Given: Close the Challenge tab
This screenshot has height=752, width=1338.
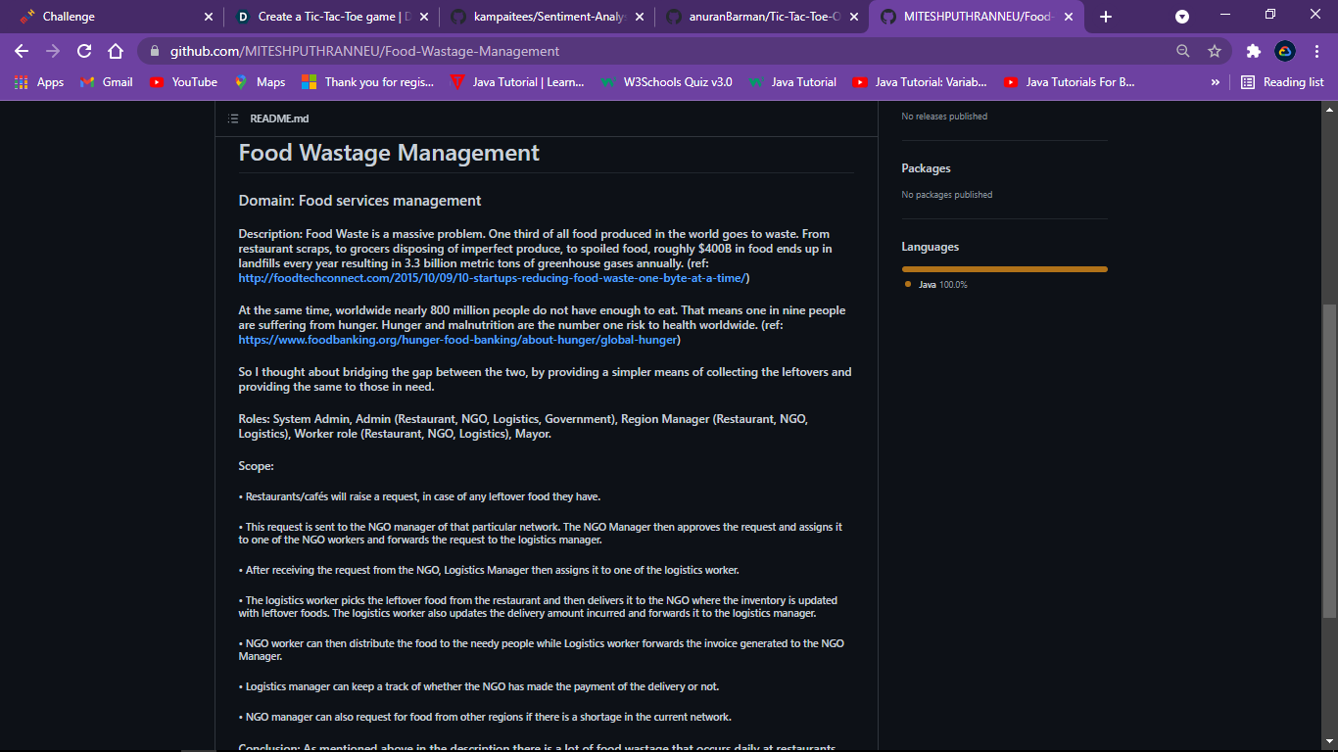Looking at the screenshot, I should point(208,17).
